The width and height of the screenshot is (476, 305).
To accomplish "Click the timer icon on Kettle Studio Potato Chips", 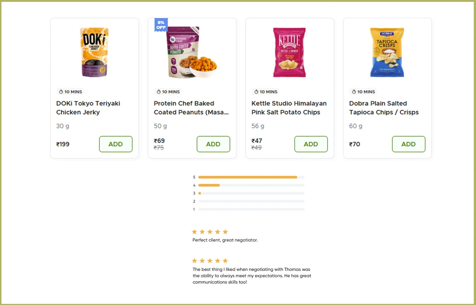I will [x=256, y=92].
